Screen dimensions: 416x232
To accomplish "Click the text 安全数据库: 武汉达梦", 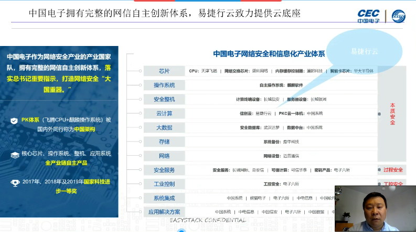I will point(260,127).
